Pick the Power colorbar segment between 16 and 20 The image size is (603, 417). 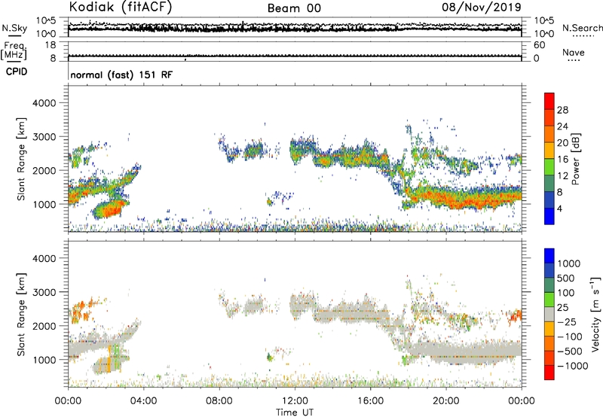(549, 151)
